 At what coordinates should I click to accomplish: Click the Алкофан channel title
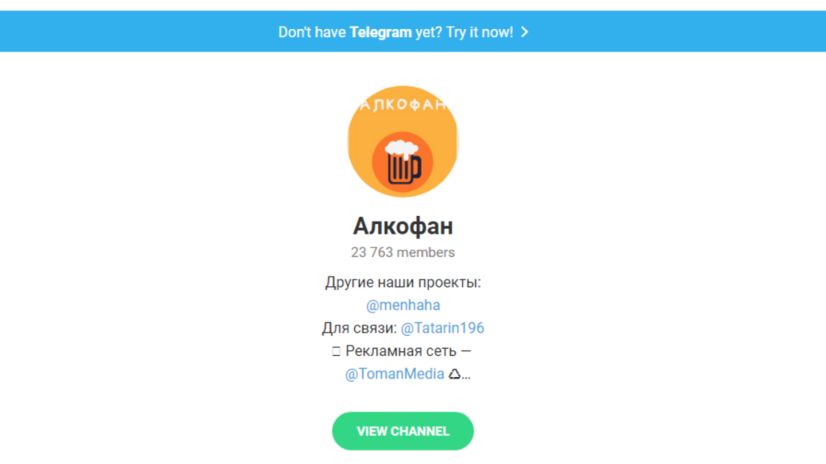tap(403, 226)
